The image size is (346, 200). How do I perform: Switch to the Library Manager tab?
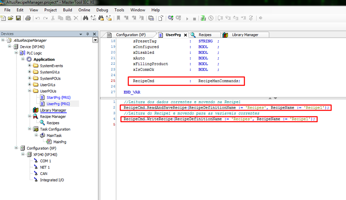[x=245, y=35]
